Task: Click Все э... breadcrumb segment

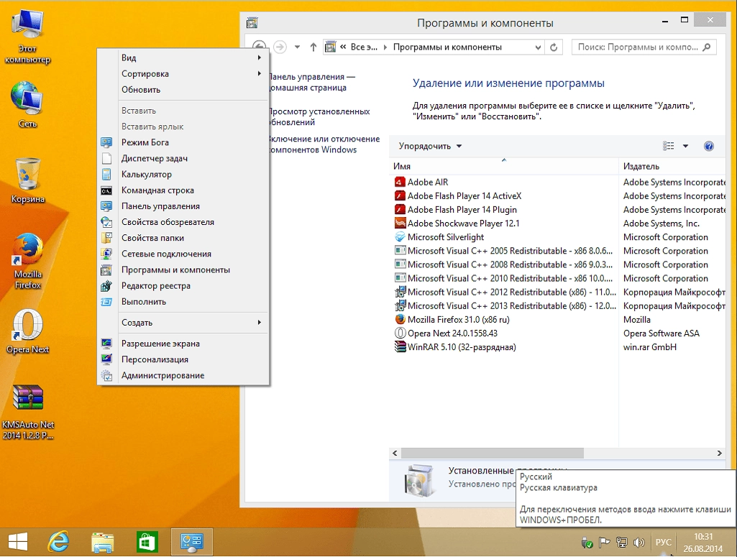Action: coord(364,47)
